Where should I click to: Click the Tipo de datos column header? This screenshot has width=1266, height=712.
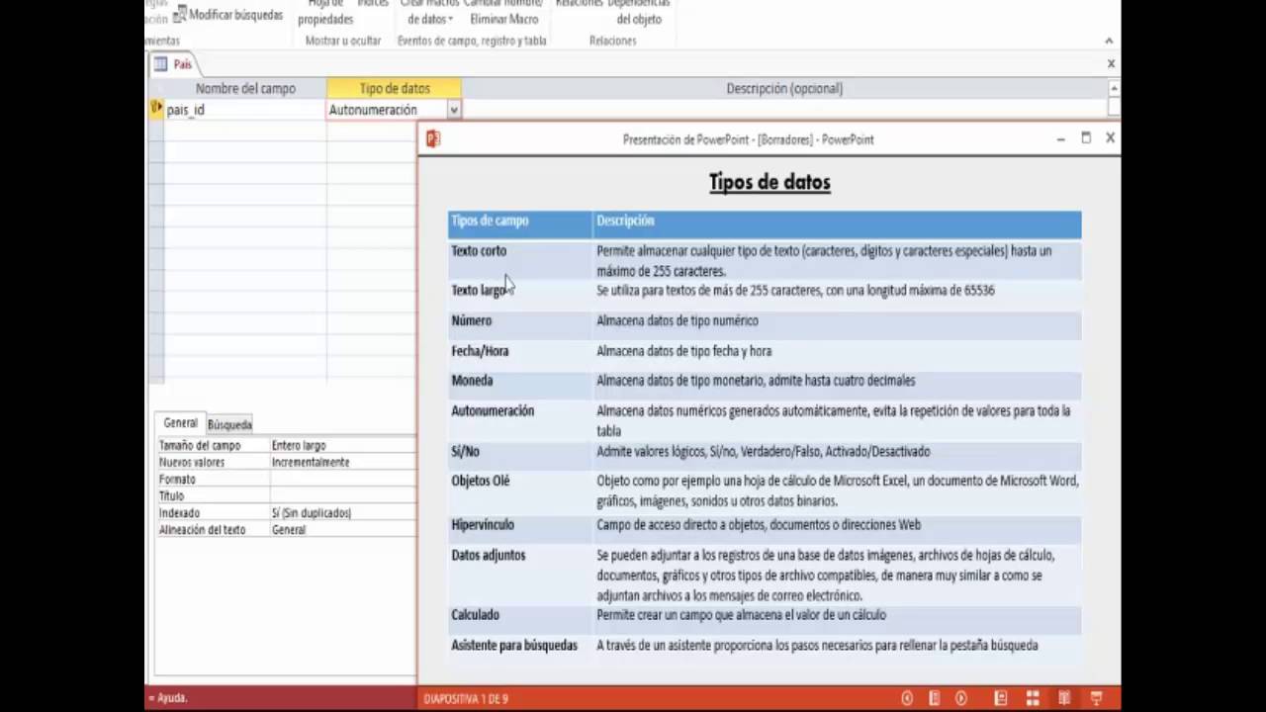[394, 88]
